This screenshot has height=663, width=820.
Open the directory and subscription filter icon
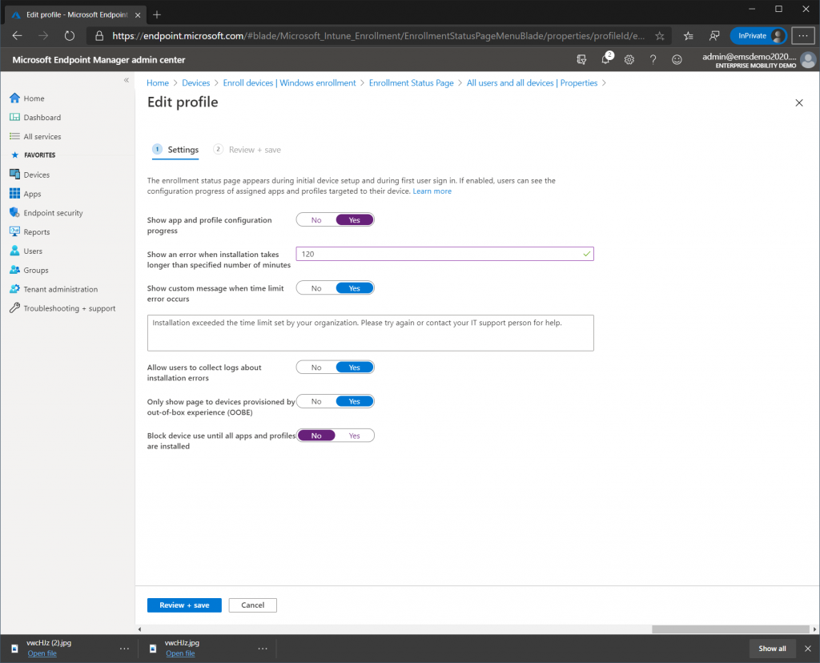click(x=581, y=59)
